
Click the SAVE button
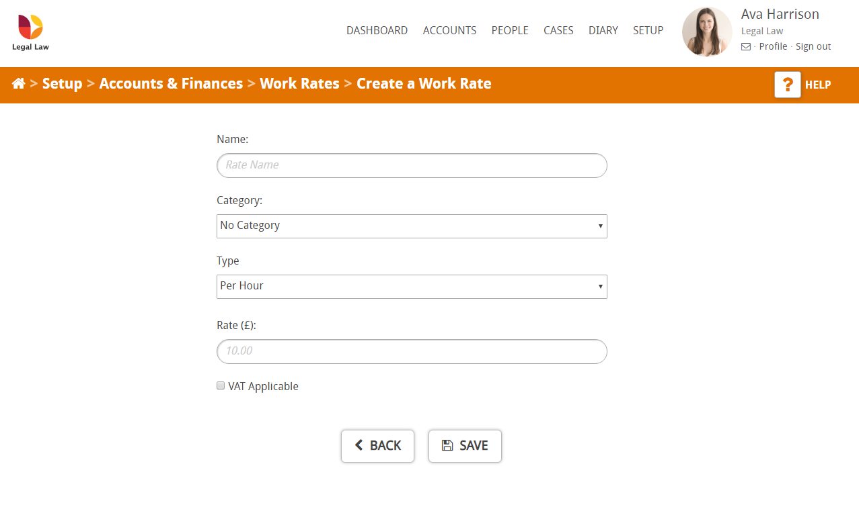point(465,445)
